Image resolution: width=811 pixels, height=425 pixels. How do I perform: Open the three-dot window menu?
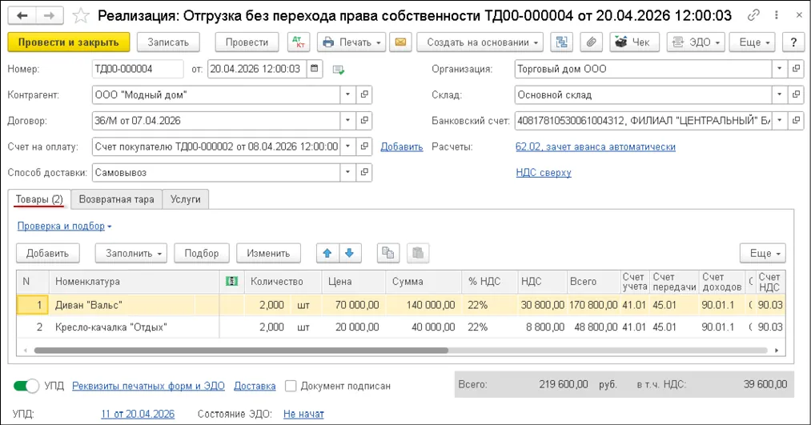coord(777,15)
